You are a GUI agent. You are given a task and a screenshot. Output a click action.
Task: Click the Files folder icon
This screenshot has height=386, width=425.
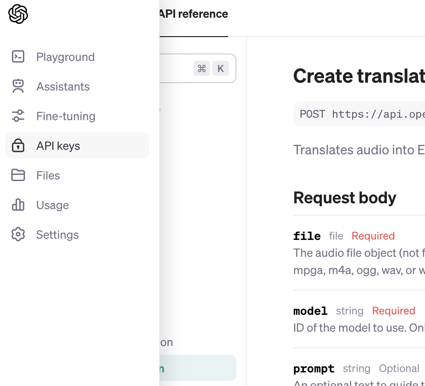click(18, 175)
